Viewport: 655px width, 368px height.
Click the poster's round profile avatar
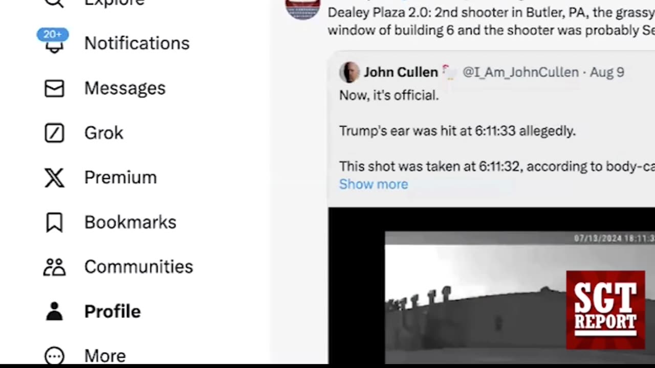click(x=303, y=7)
